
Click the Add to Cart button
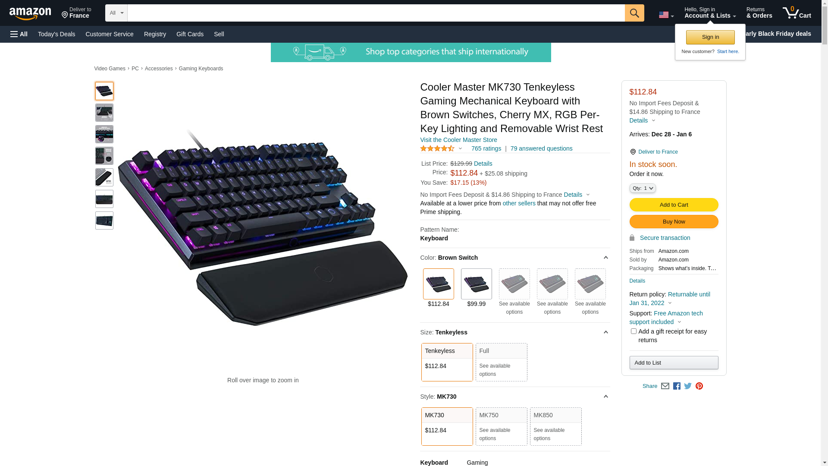click(x=674, y=205)
